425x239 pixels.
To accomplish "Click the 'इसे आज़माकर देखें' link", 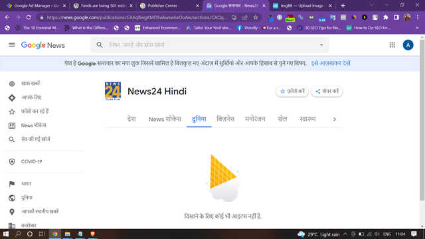I will pos(331,63).
